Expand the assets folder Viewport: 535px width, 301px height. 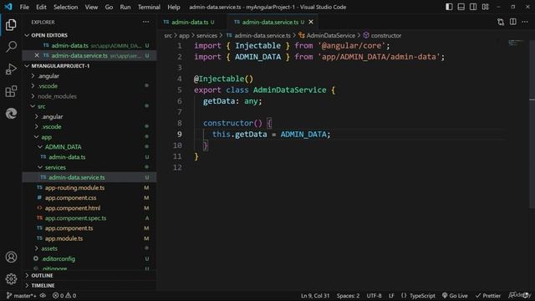point(89,248)
